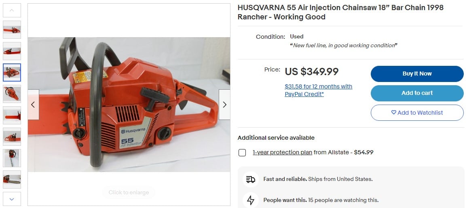Select the first chainsaw thumbnail
This screenshot has height=208, width=467.
pyautogui.click(x=12, y=30)
